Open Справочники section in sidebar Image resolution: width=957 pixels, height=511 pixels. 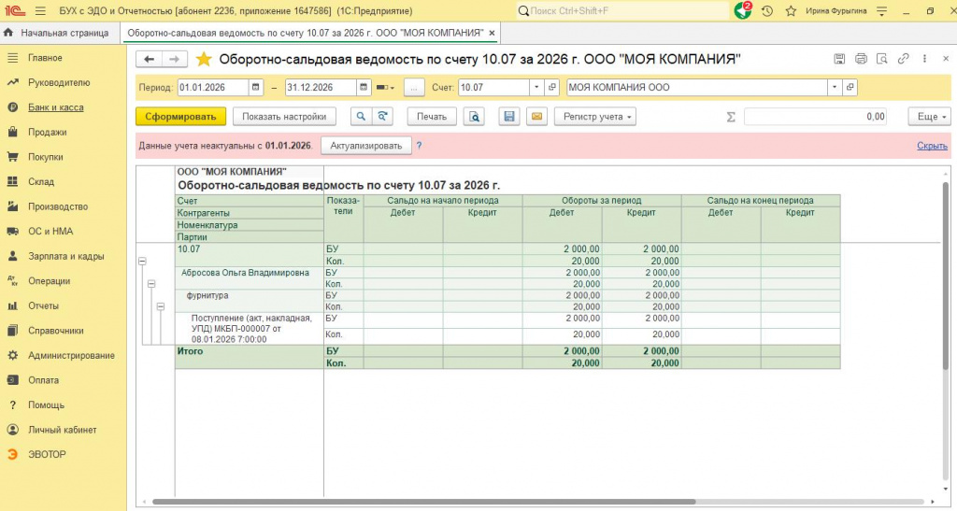click(55, 331)
